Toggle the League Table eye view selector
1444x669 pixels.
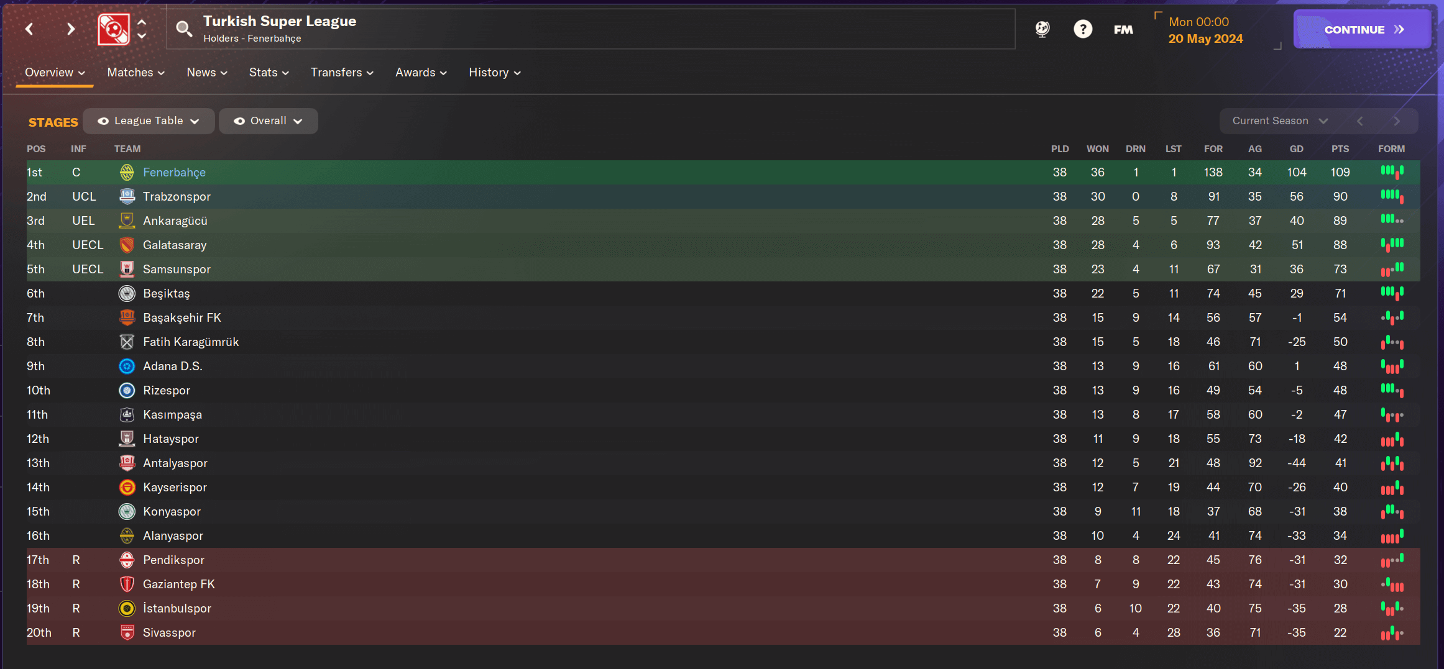(149, 121)
